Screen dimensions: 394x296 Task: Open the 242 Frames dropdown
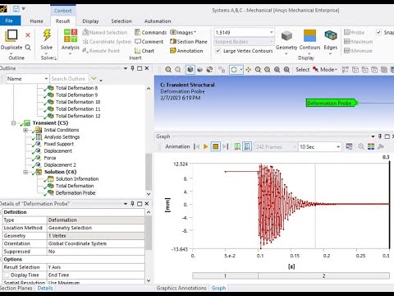point(295,147)
